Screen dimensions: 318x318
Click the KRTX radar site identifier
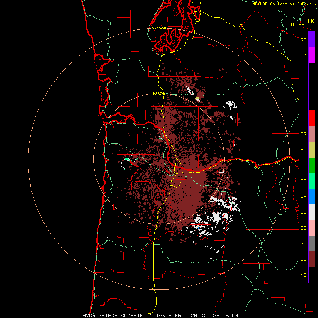(181, 316)
